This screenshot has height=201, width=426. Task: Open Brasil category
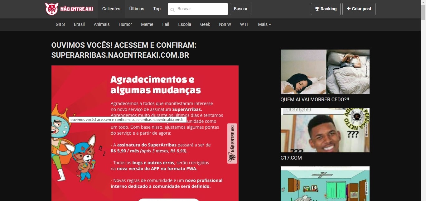pyautogui.click(x=79, y=24)
